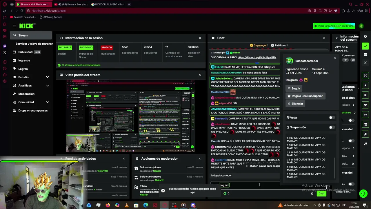
Task: Open the user avatar menu in Kick header
Action: tap(361, 26)
